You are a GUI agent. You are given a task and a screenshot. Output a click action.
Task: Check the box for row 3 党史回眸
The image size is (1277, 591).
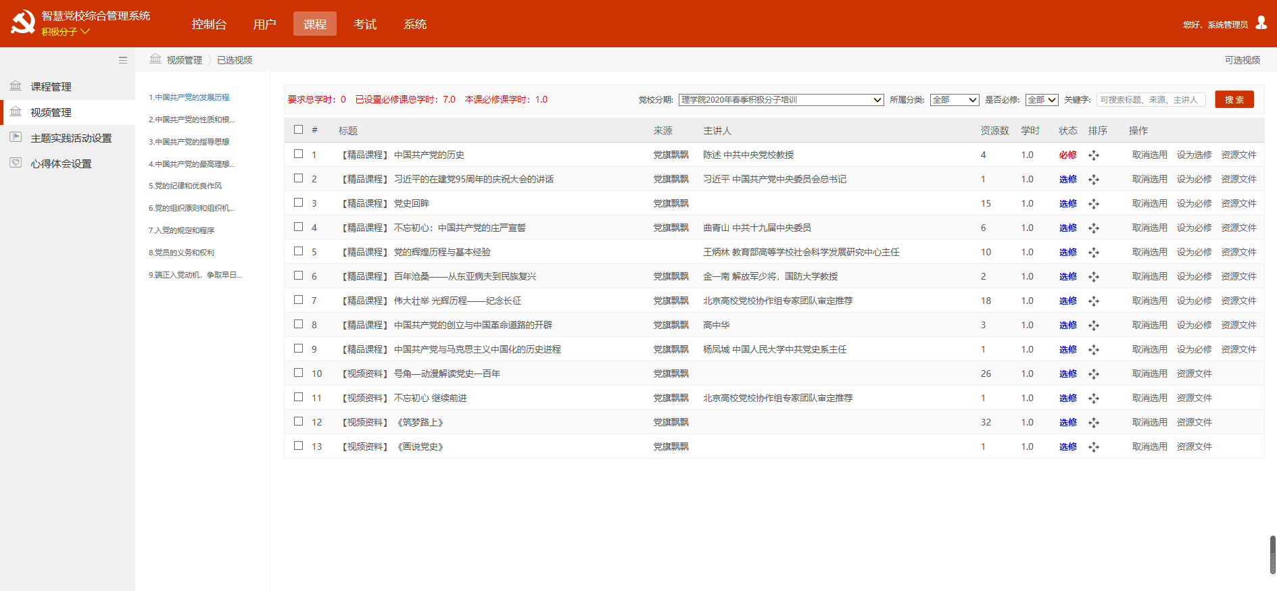[298, 203]
